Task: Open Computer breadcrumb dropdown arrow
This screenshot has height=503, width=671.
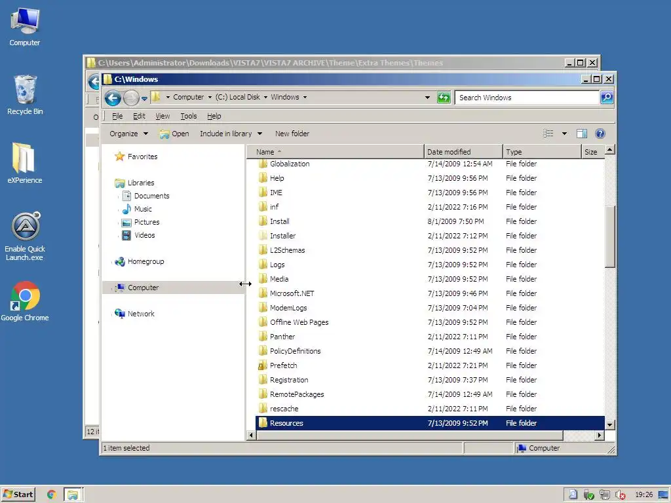Action: (210, 97)
